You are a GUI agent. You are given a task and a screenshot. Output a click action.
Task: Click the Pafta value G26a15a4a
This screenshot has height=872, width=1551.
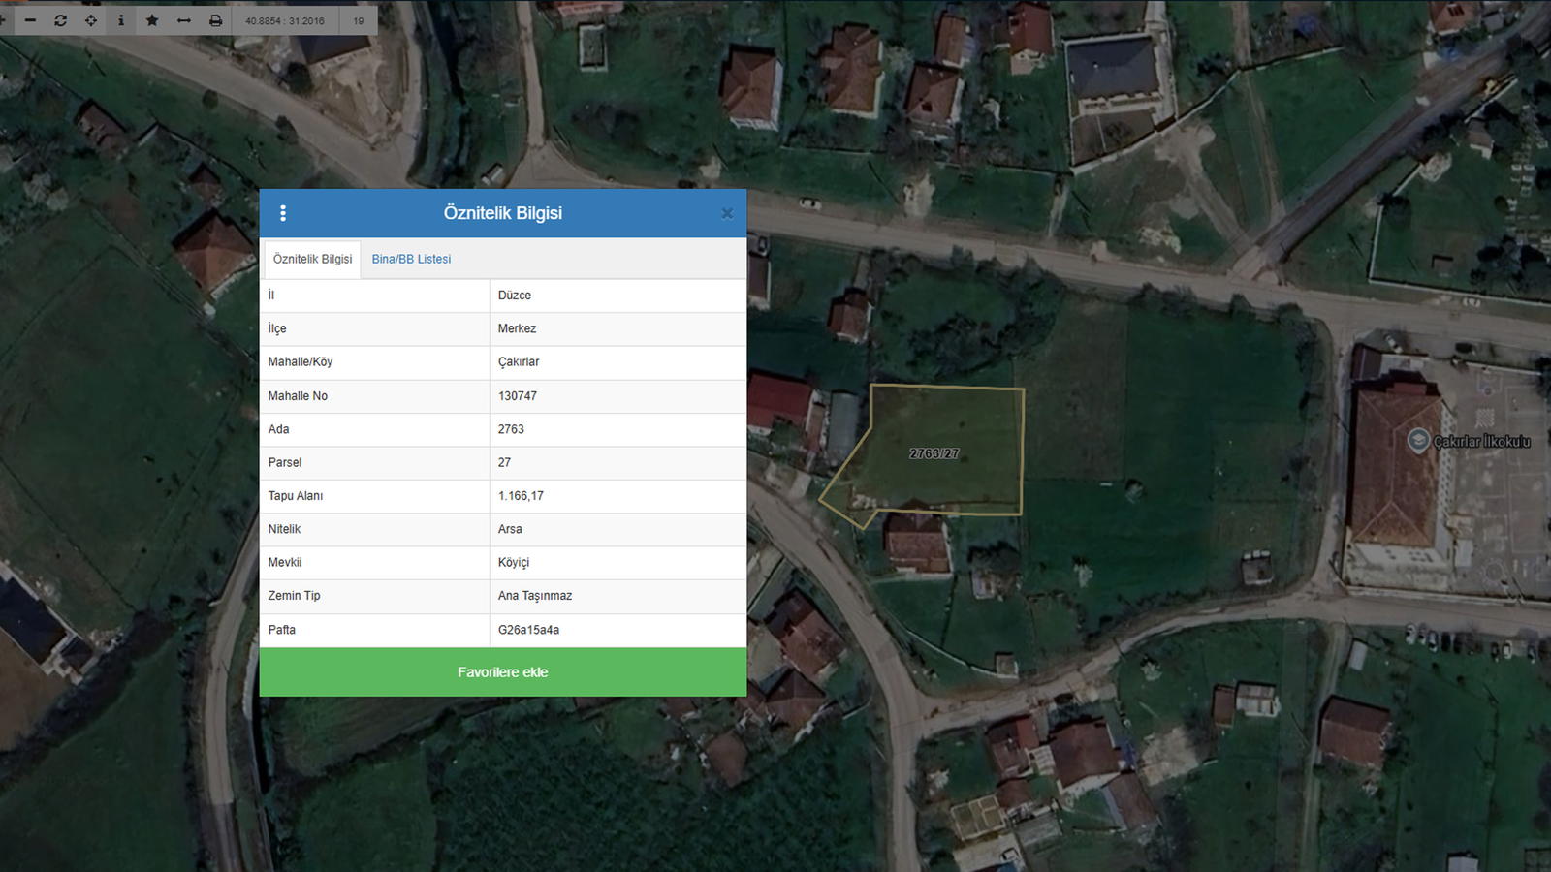point(528,630)
